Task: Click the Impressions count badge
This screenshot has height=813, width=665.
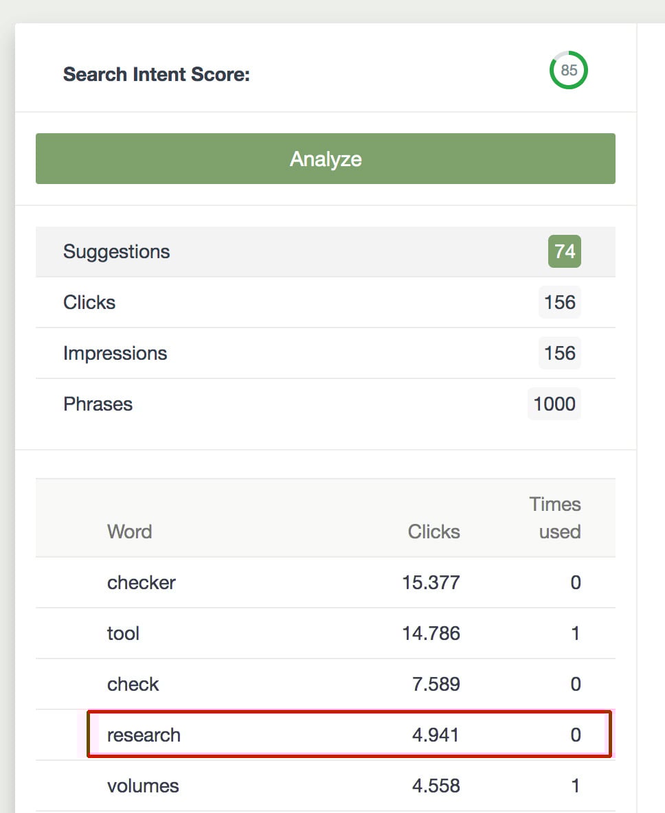Action: 559,353
